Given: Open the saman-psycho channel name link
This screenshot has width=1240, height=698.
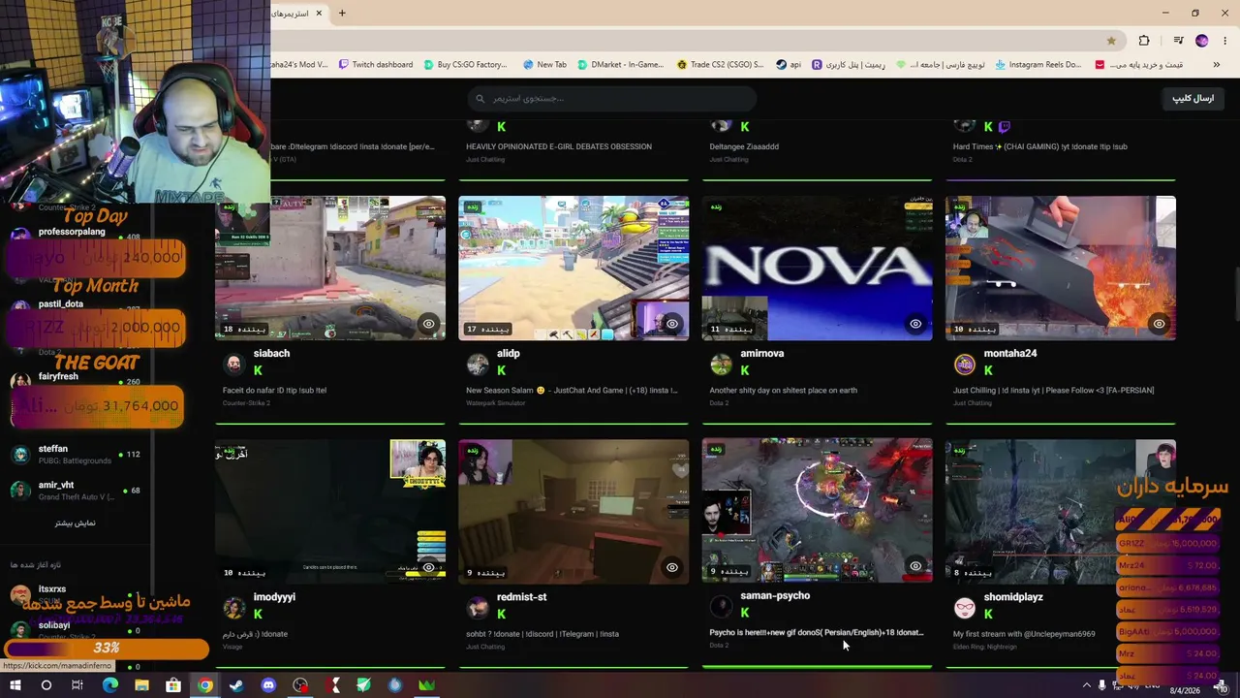Looking at the screenshot, I should pos(775,596).
